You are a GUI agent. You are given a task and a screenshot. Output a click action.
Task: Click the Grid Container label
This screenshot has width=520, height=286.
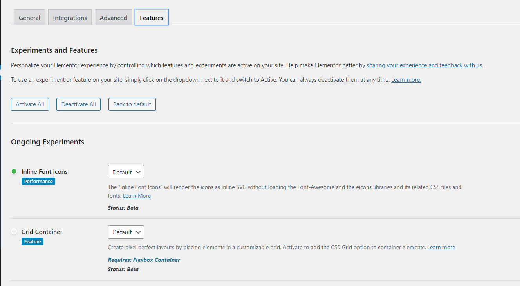point(42,232)
